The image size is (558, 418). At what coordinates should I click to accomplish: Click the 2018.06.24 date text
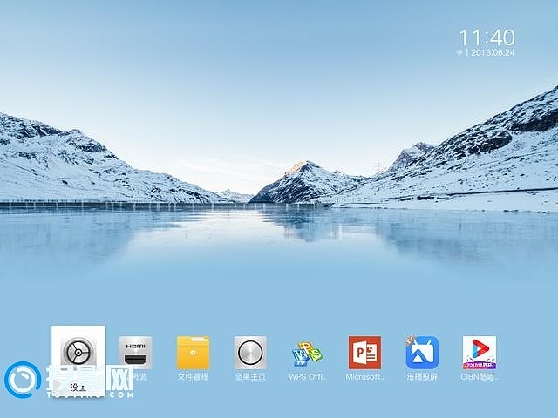(x=493, y=53)
